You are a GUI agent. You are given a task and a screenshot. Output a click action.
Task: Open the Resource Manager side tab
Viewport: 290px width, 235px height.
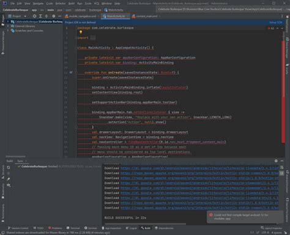coord(3,43)
